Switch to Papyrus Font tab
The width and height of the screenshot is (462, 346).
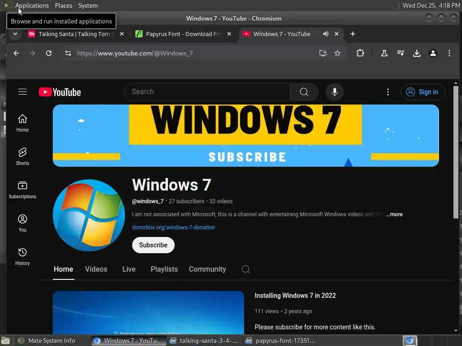[183, 34]
